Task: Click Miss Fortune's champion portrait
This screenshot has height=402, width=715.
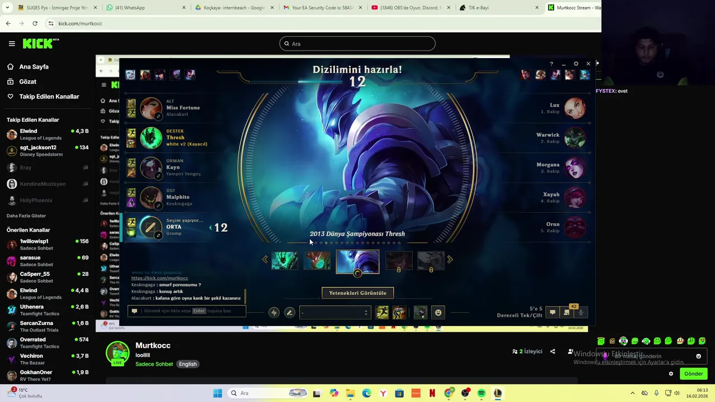Action: tap(151, 108)
